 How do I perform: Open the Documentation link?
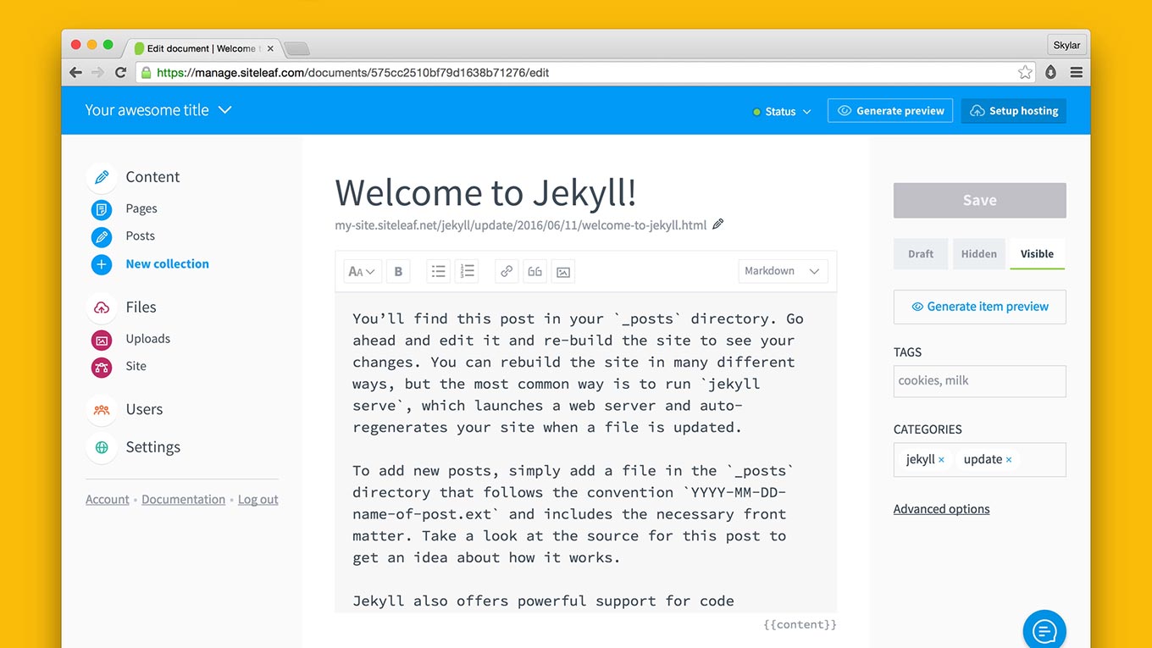pos(183,500)
